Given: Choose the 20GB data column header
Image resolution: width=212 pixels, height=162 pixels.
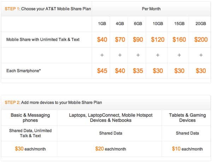Looking at the screenshot, I should [201, 24].
